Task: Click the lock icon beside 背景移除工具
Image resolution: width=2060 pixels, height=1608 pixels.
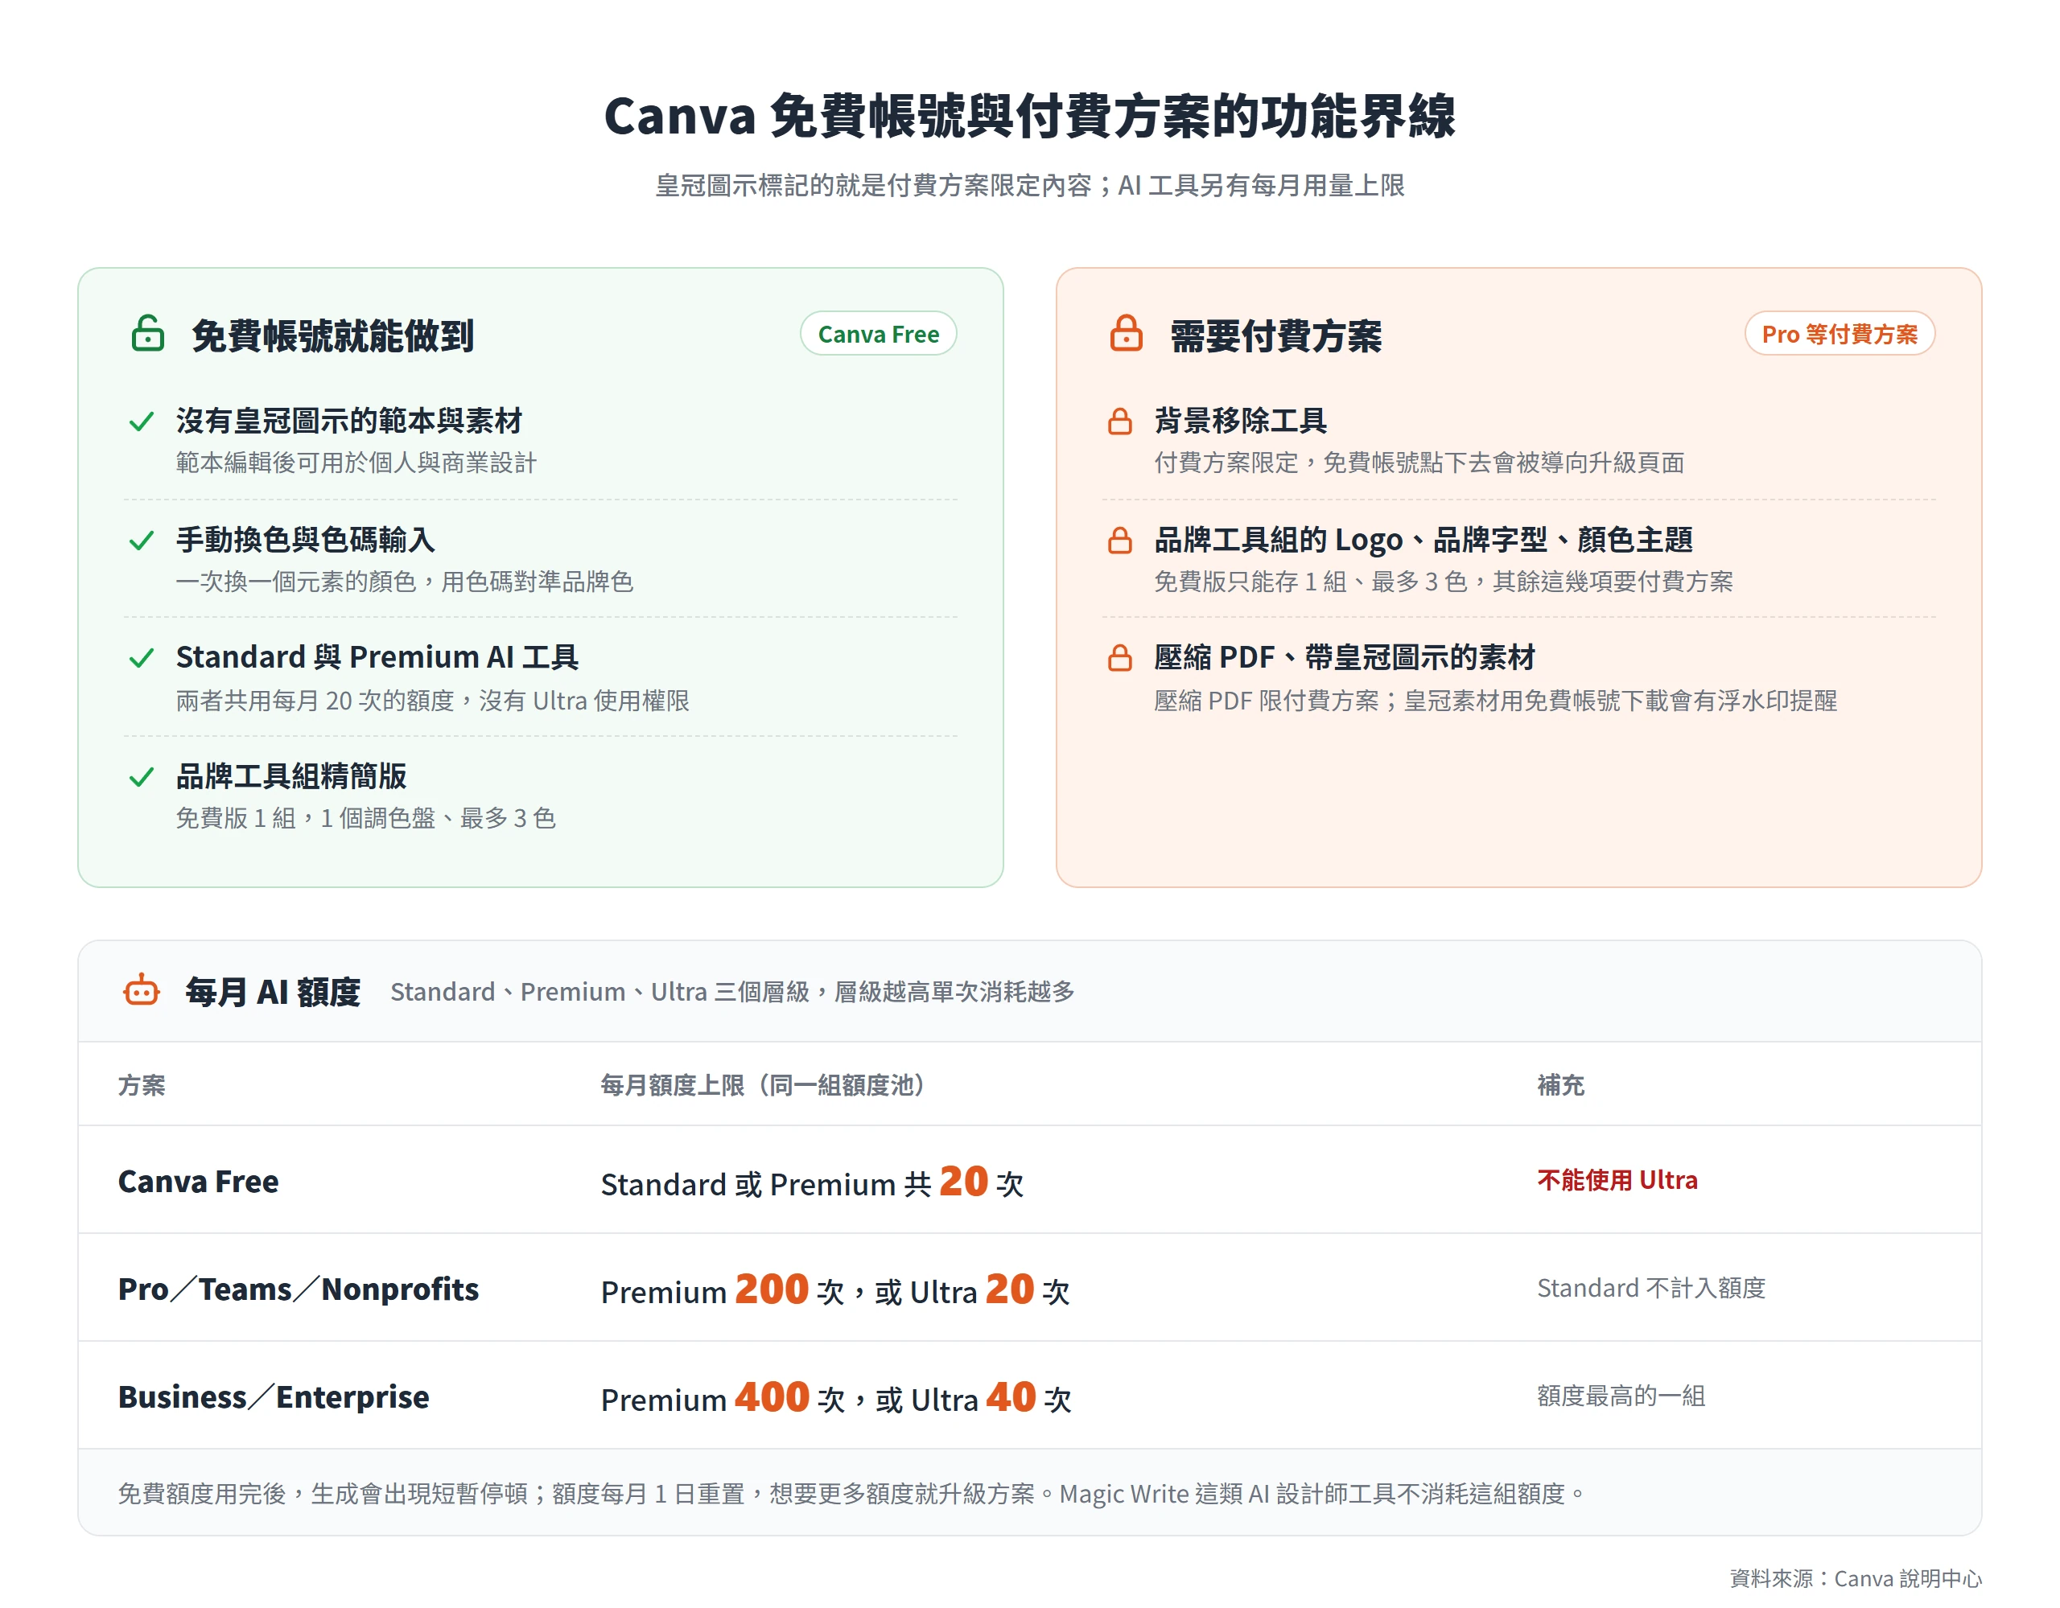Action: (x=1119, y=421)
